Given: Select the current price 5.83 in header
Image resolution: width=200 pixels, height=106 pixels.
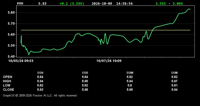Looking at the screenshot, I should tap(42, 3).
